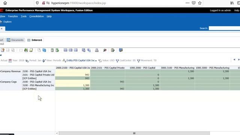Click the browser address bar URL
Viewport: 240px width, 135px height.
click(x=78, y=3)
